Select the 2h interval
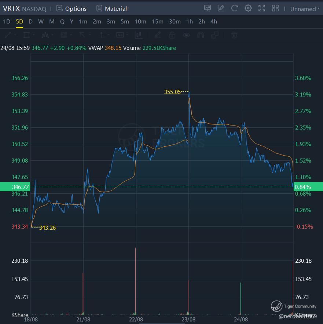 click(202, 22)
